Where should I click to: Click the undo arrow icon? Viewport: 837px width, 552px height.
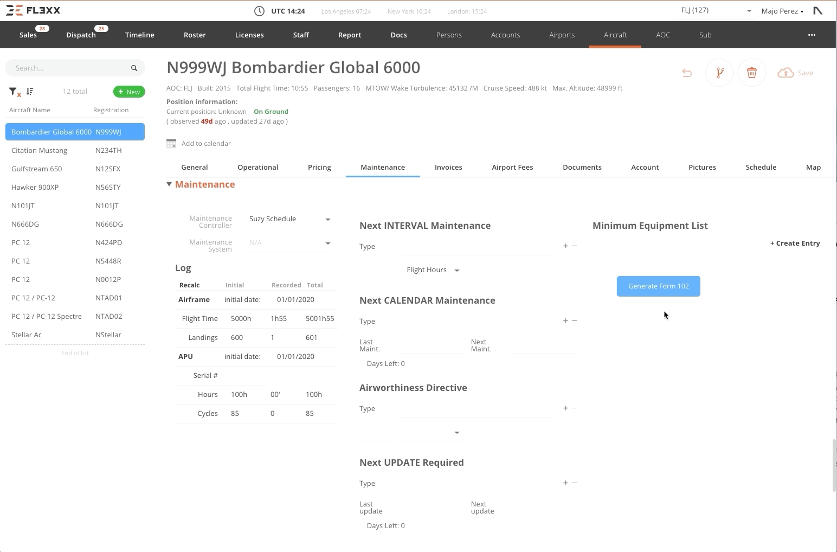[x=687, y=73]
